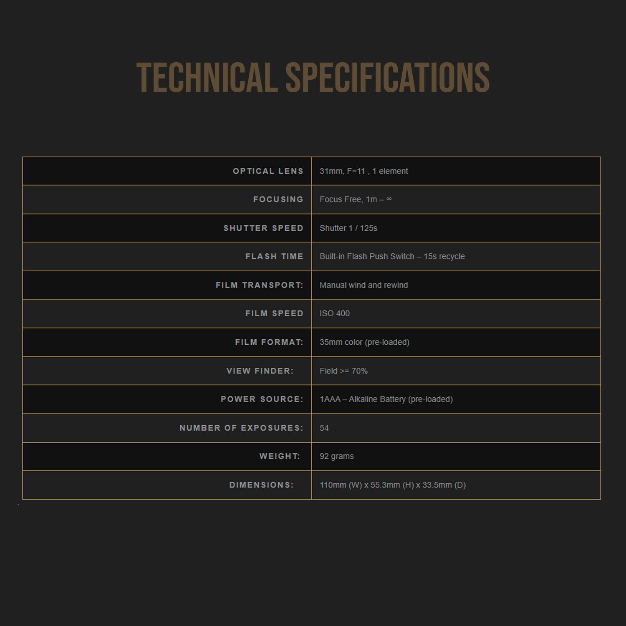Click the Shutter Speed label
This screenshot has width=626, height=626.
click(x=263, y=228)
